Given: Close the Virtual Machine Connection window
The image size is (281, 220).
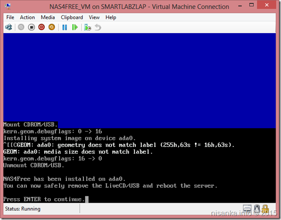Looking at the screenshot, I should coord(267,5).
